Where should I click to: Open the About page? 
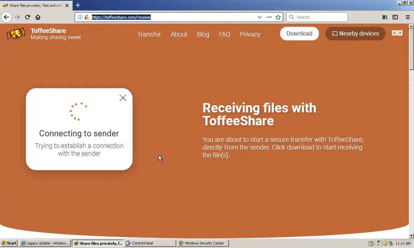(179, 34)
